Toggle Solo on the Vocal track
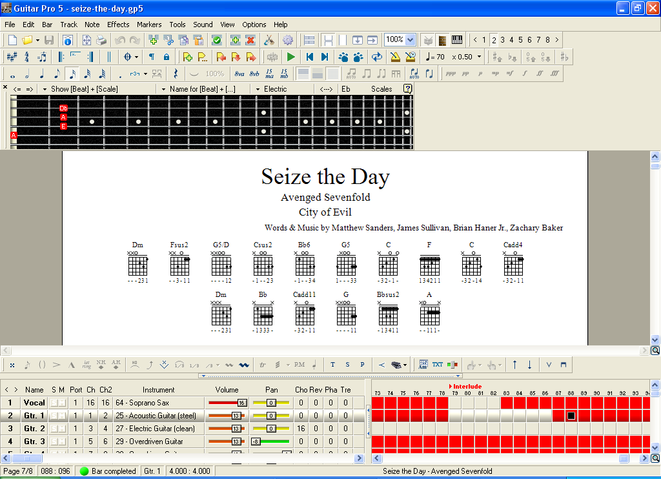This screenshot has width=661, height=479. tap(54, 403)
